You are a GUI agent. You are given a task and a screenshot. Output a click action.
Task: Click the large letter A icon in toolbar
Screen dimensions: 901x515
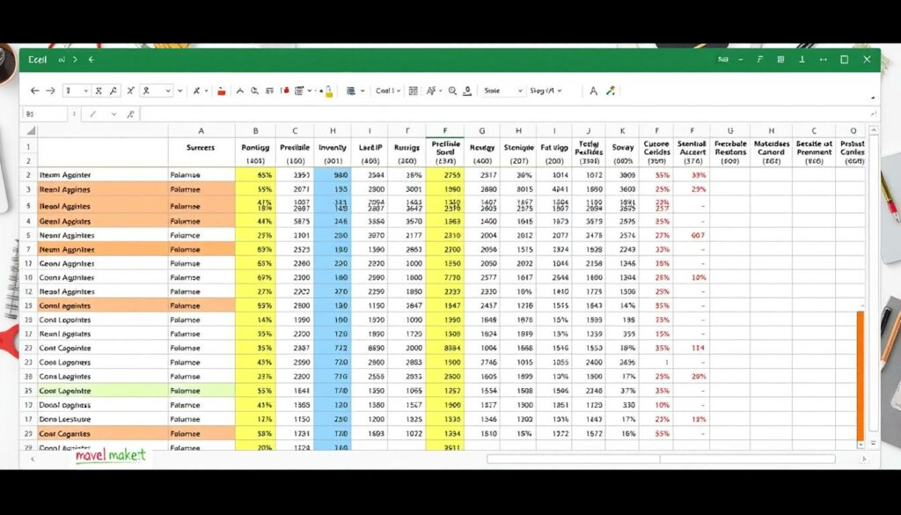594,91
